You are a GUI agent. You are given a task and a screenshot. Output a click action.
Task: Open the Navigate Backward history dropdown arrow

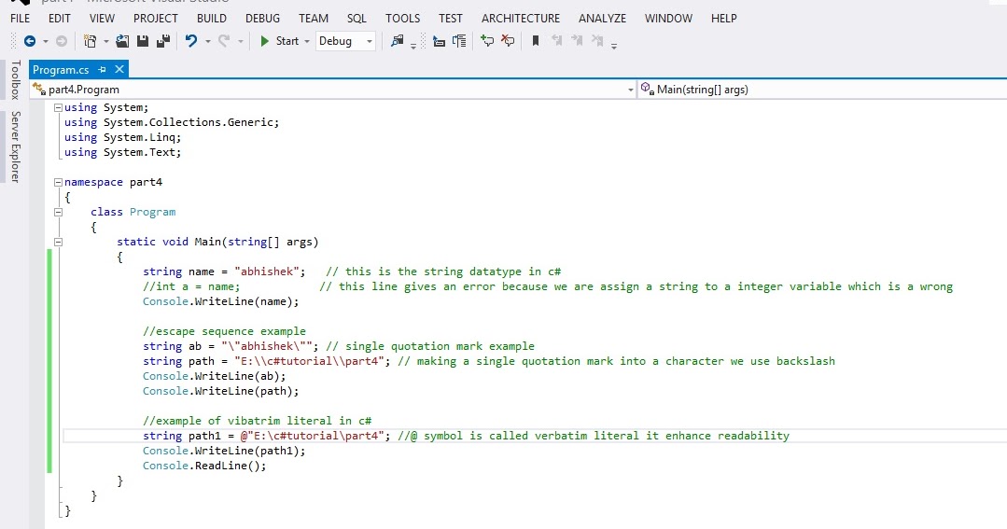click(46, 42)
